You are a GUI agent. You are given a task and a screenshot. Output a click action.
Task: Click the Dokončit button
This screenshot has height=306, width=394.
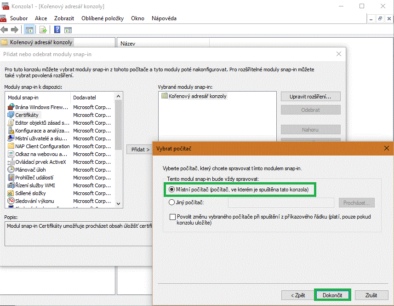click(332, 295)
